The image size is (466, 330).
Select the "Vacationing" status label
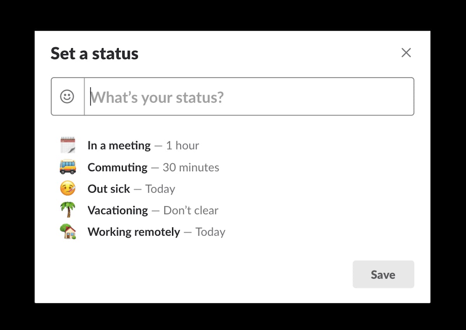[x=118, y=210]
